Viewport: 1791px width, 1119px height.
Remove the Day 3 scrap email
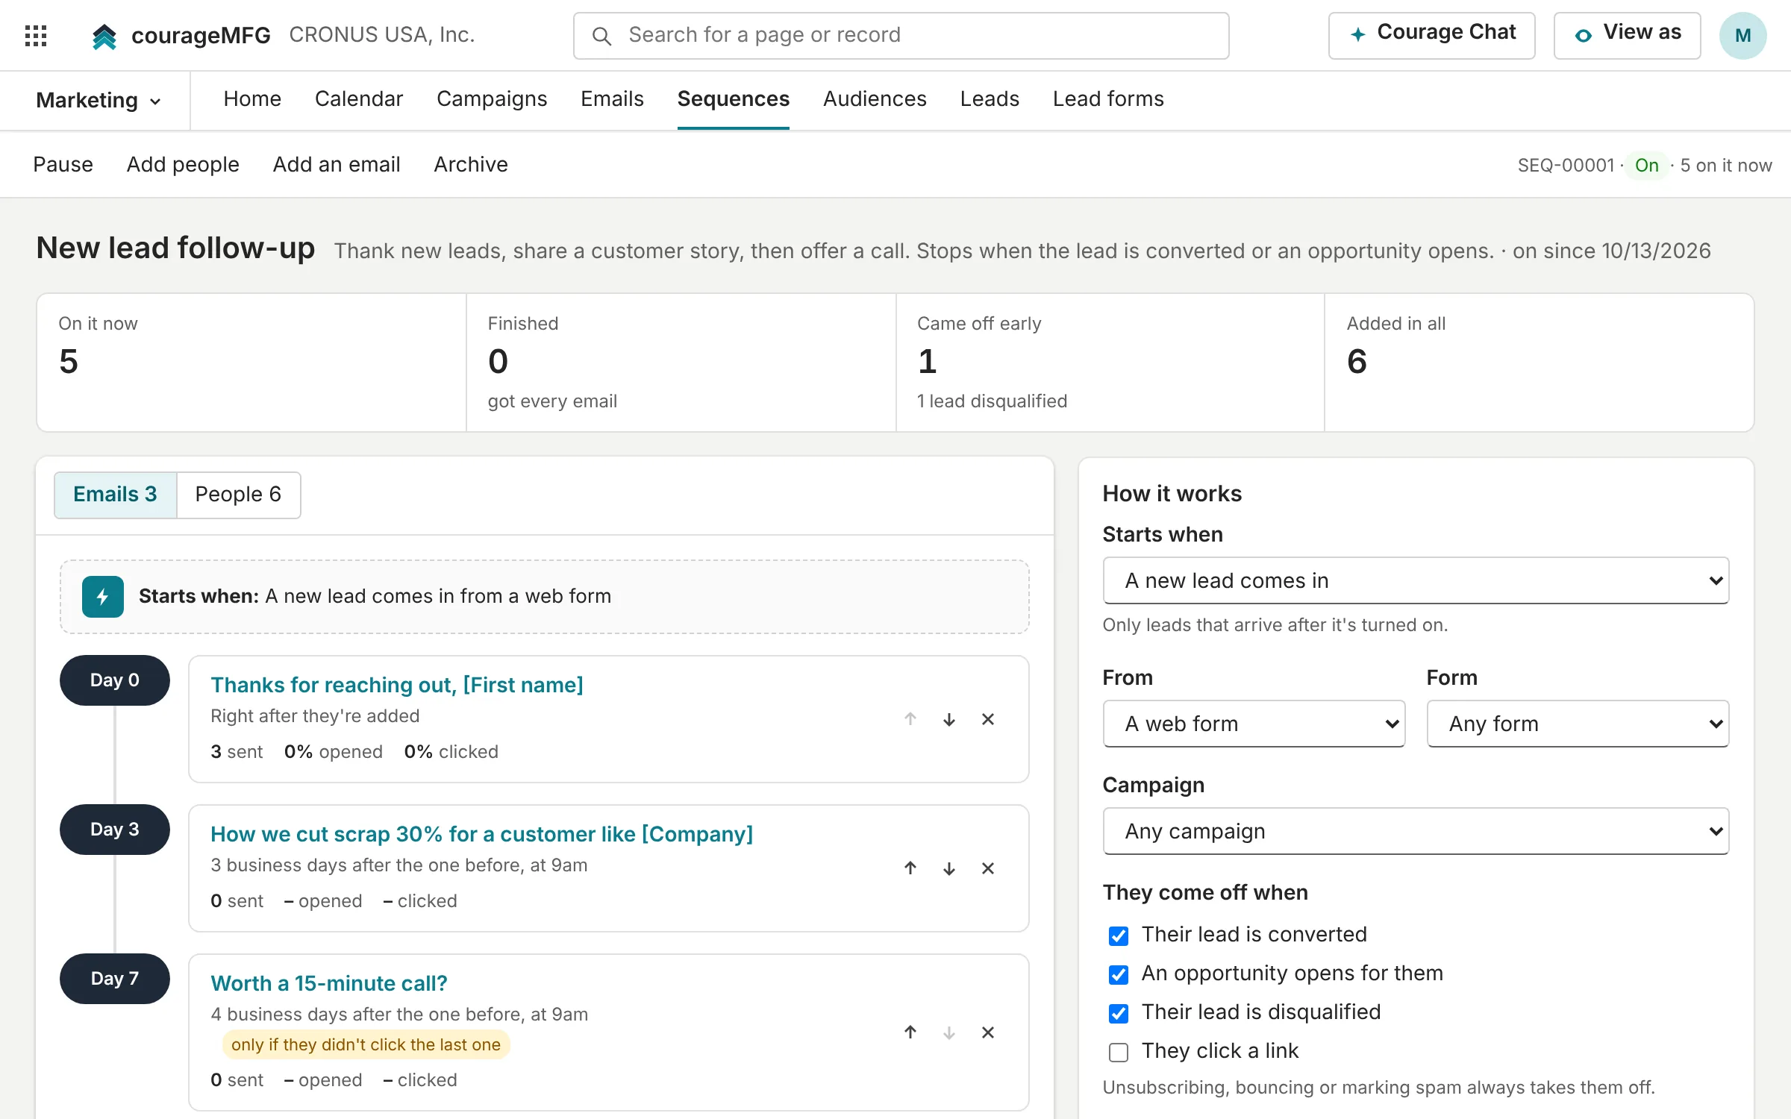988,868
